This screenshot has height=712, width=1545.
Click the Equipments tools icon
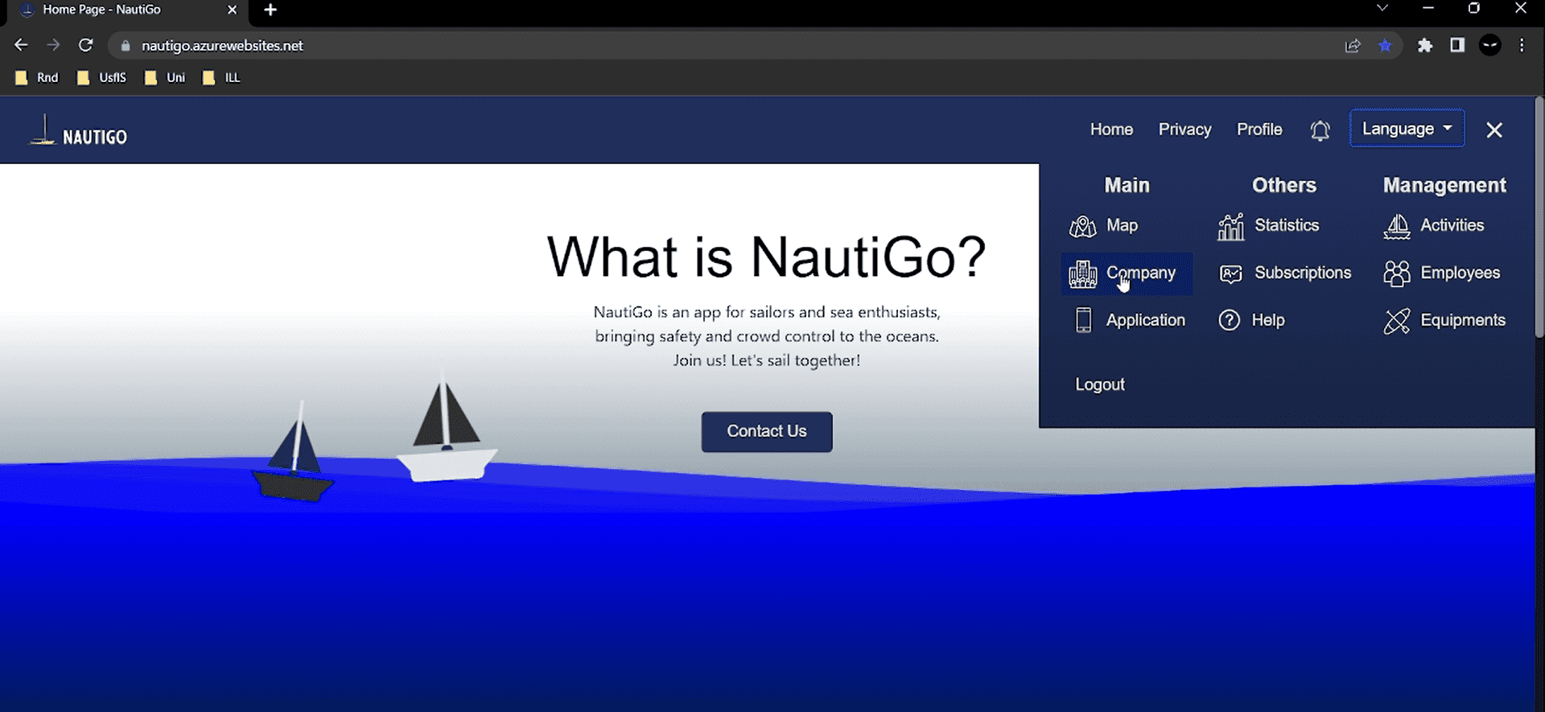pyautogui.click(x=1397, y=321)
